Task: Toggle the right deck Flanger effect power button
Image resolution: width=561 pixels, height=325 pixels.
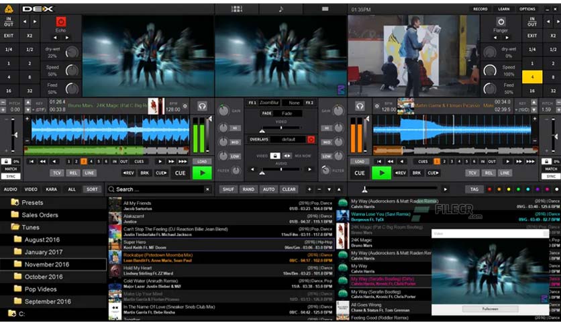Action: point(501,22)
